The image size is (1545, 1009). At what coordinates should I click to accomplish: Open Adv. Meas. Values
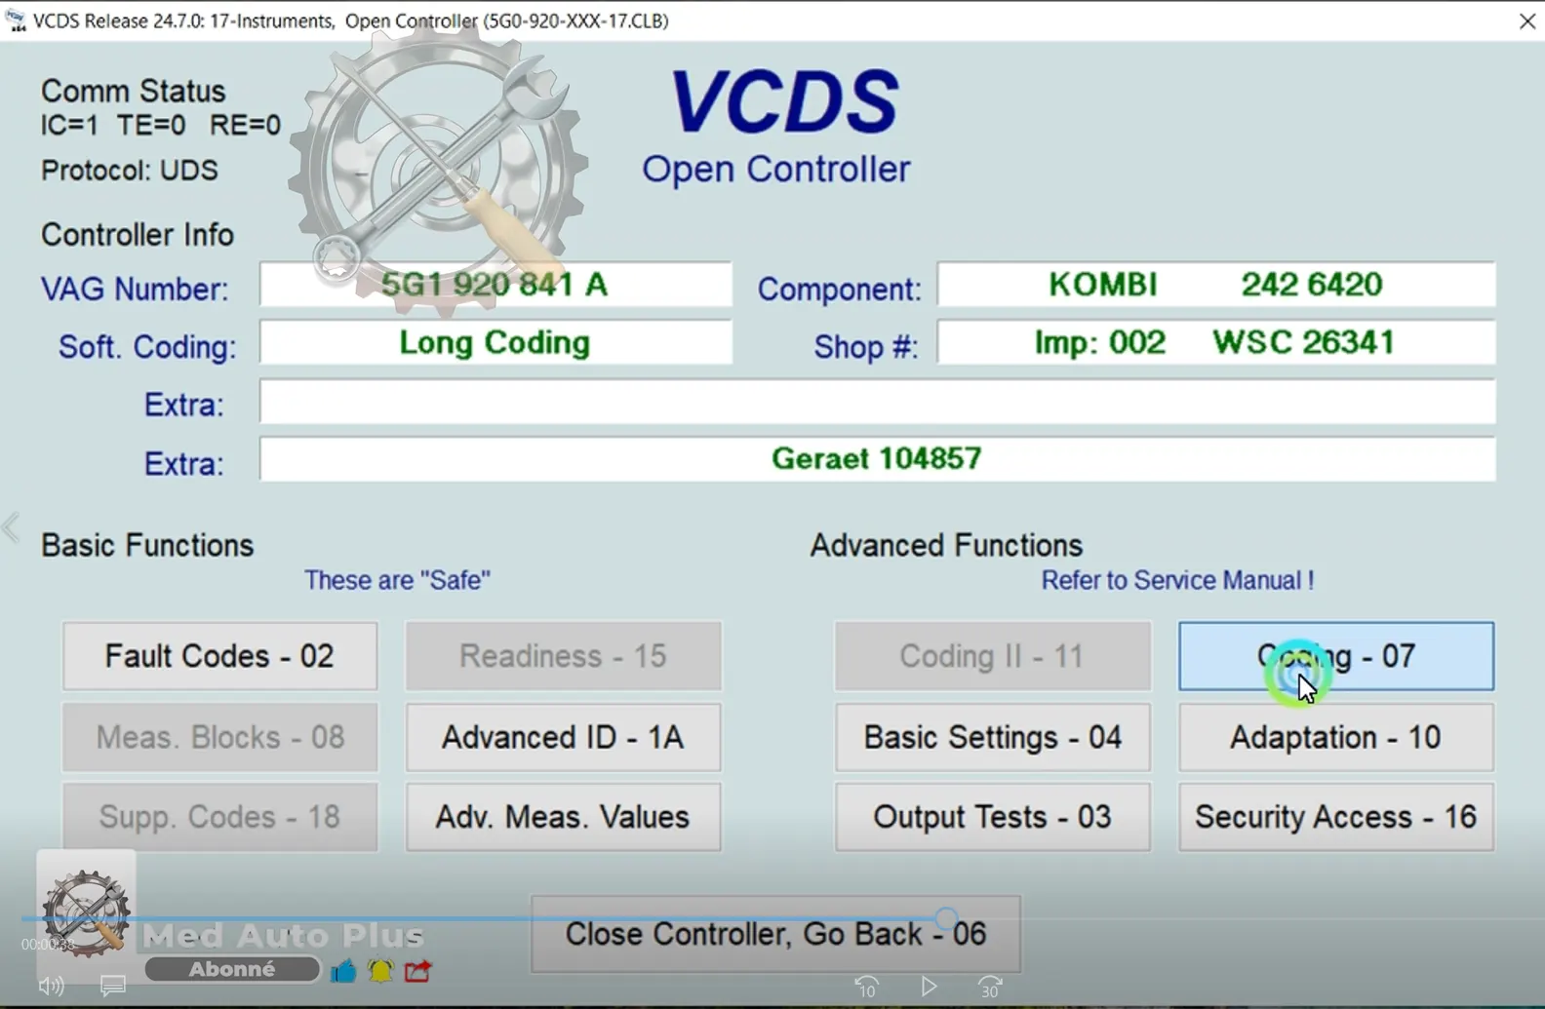coord(563,817)
